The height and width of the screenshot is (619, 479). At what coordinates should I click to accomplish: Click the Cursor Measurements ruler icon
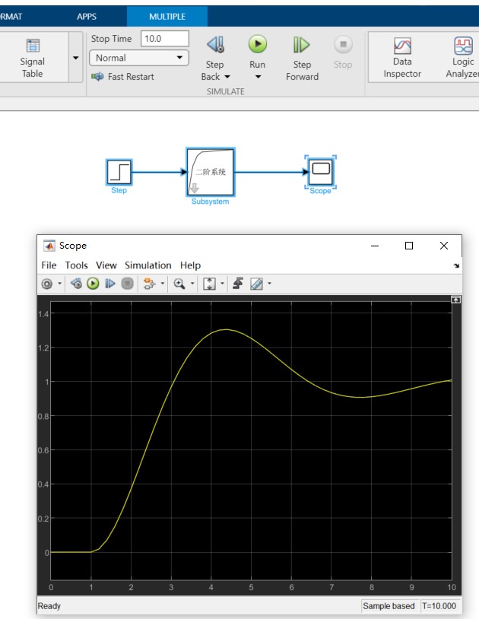click(256, 284)
